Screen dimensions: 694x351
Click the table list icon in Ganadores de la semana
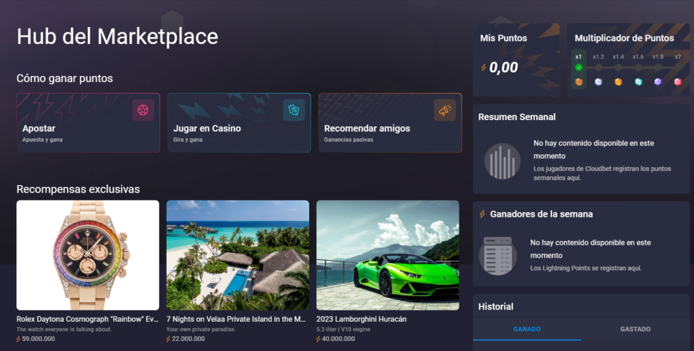pos(498,255)
